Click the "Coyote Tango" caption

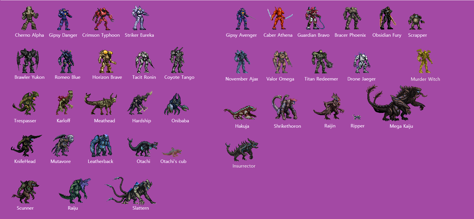(x=179, y=77)
